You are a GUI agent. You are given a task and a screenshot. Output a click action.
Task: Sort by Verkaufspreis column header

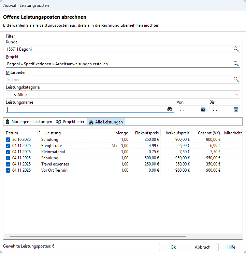click(x=177, y=133)
